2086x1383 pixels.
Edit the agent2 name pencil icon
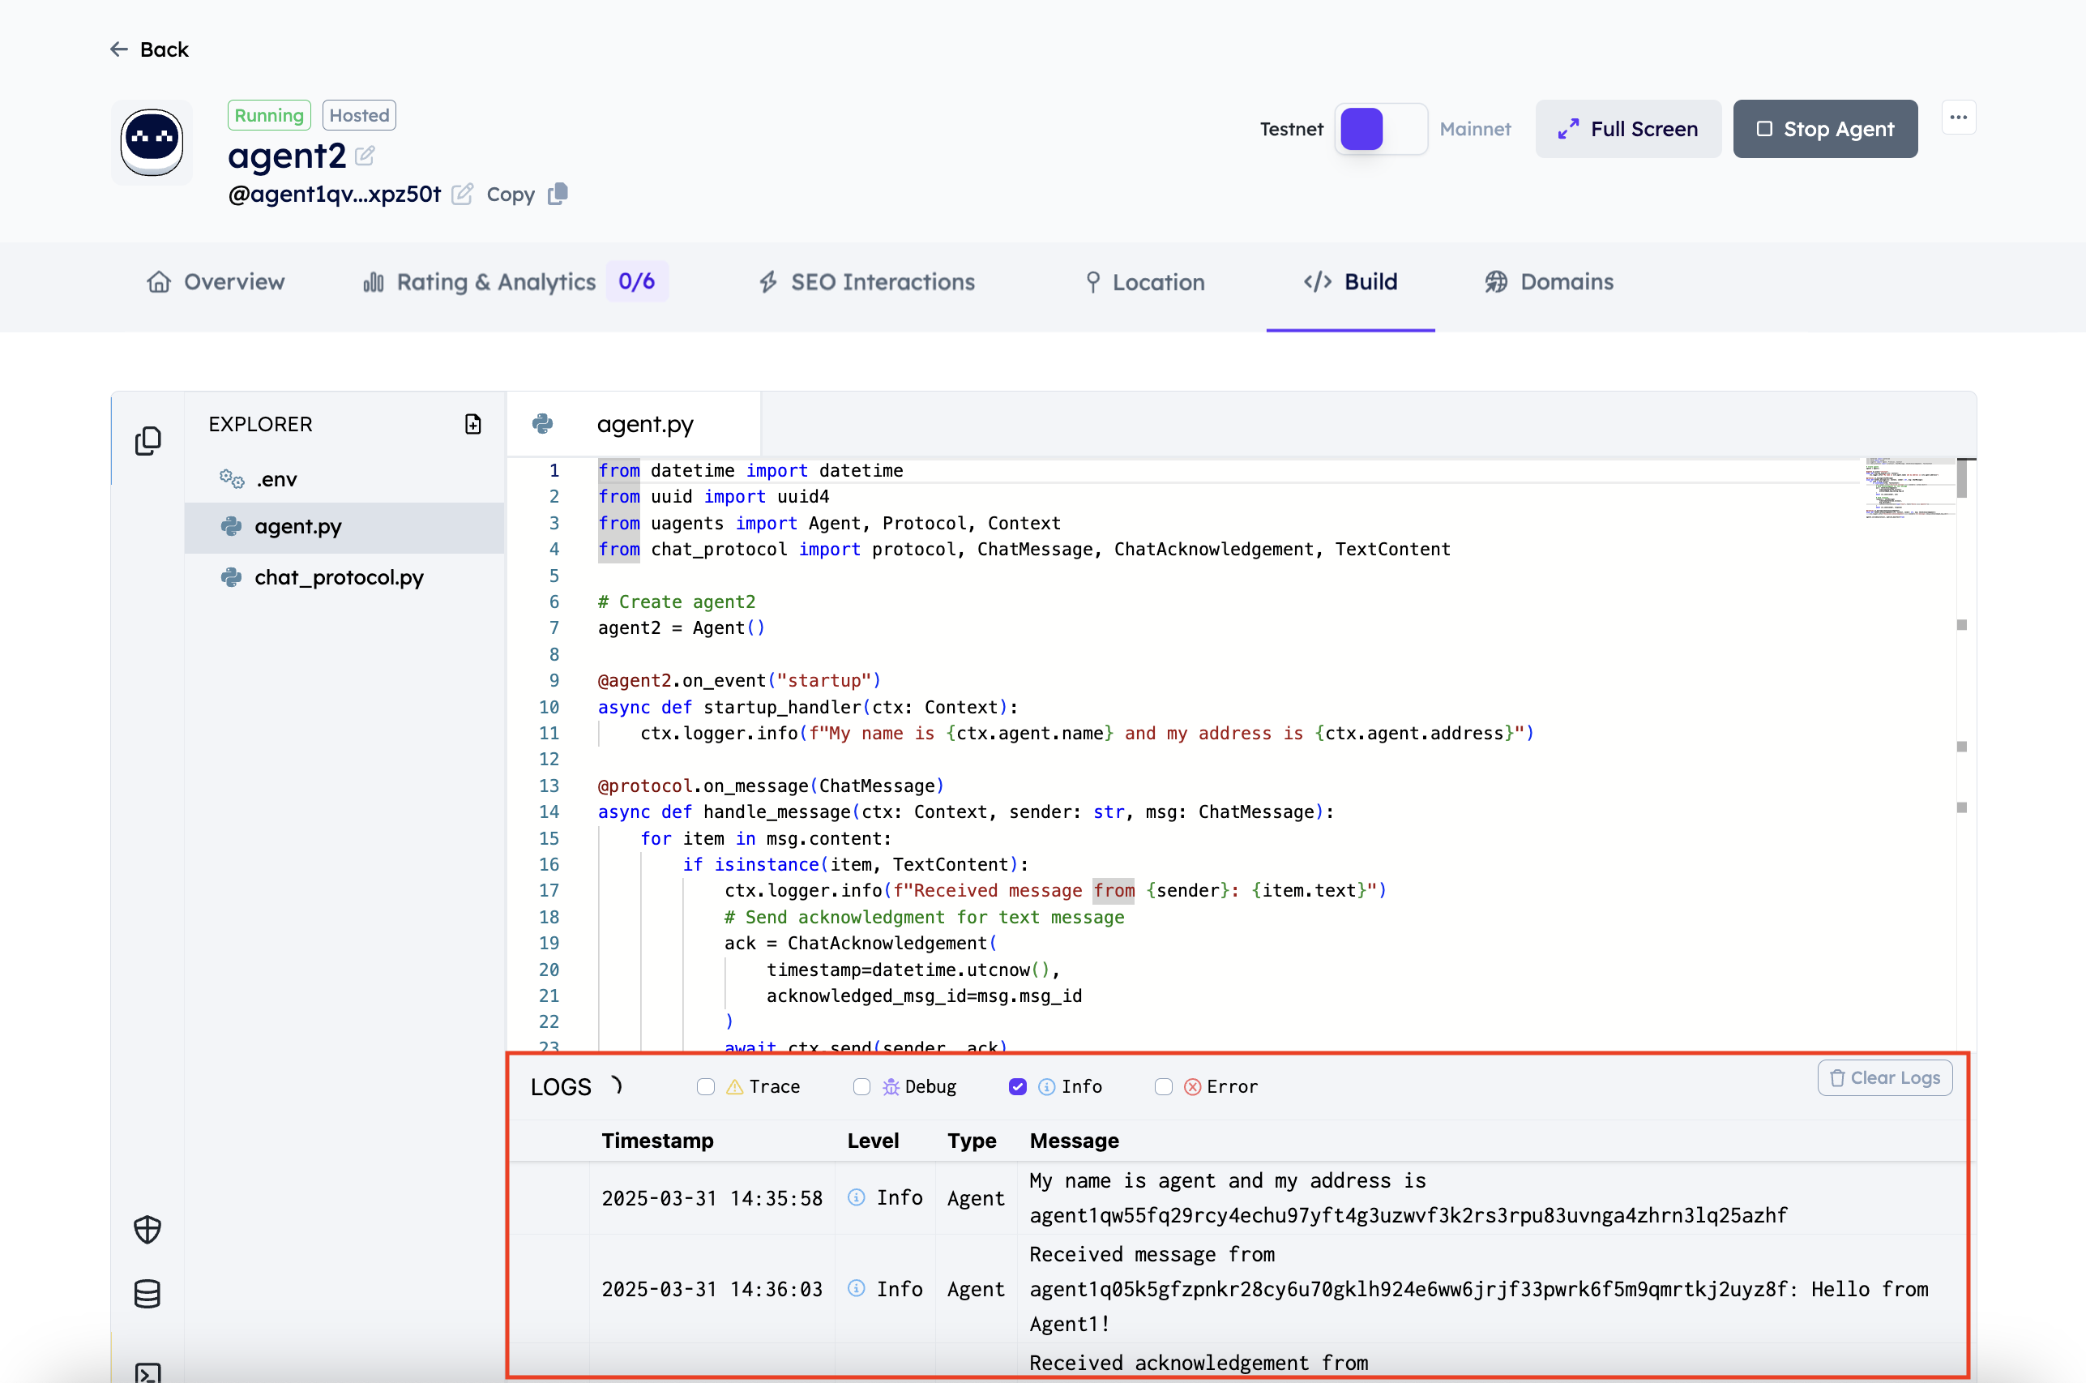coord(365,156)
